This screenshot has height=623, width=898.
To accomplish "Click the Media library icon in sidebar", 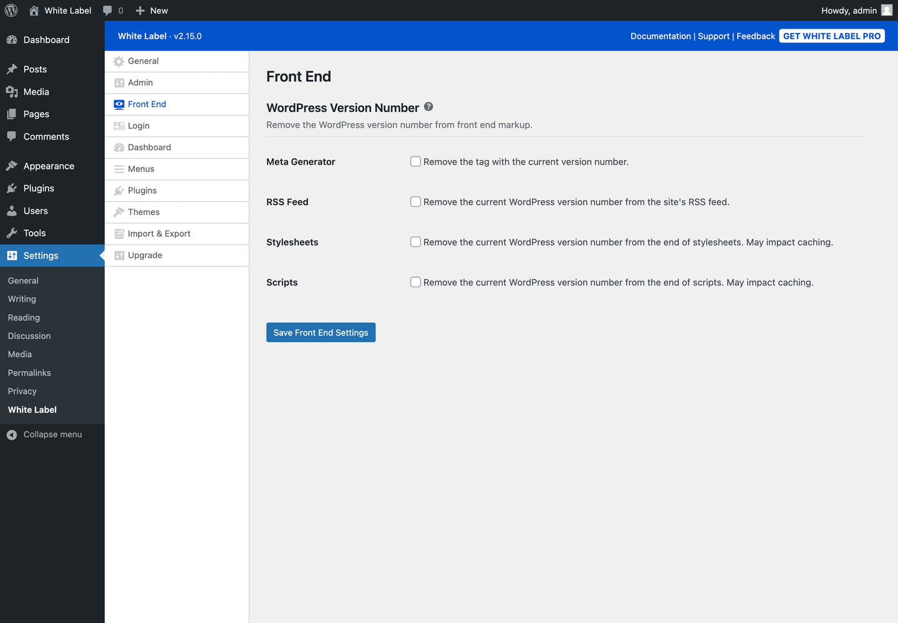I will (x=12, y=92).
